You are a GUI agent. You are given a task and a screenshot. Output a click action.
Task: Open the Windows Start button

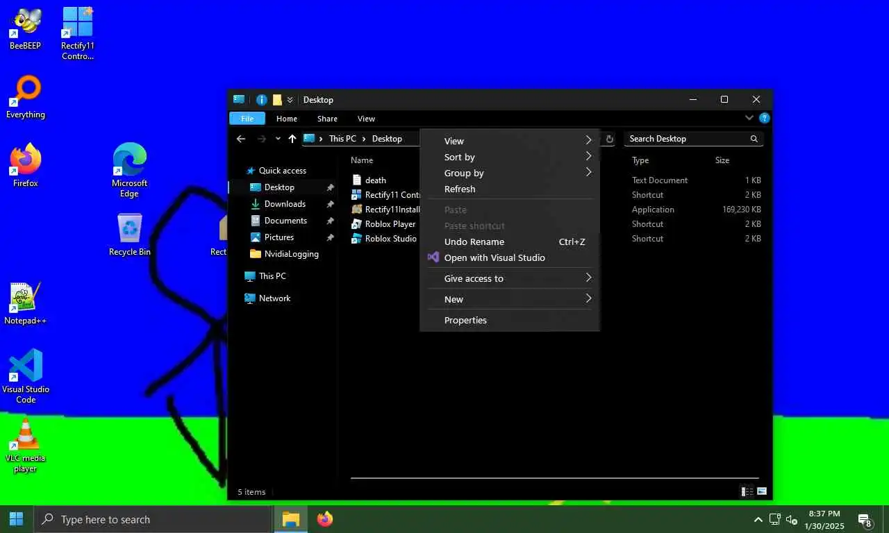click(x=17, y=519)
